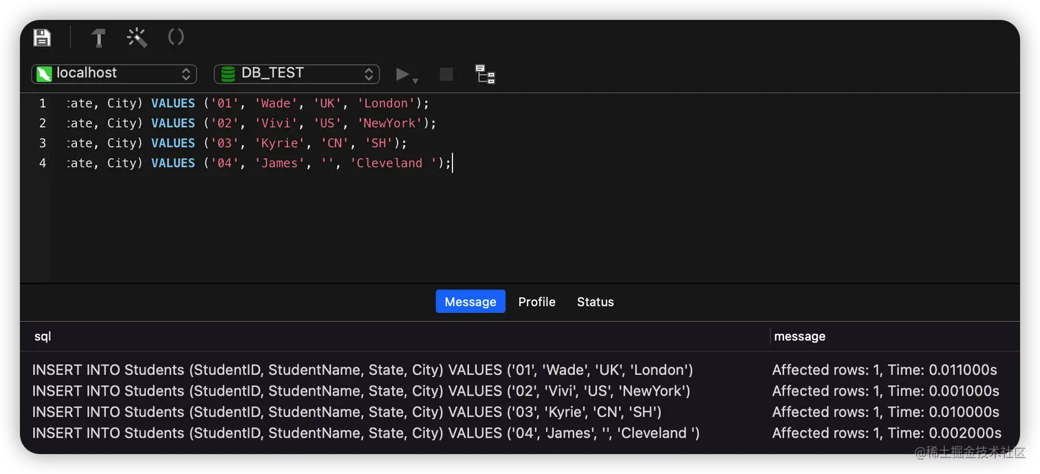
Task: Click line number 4 in the editor gutter
Action: 43,163
